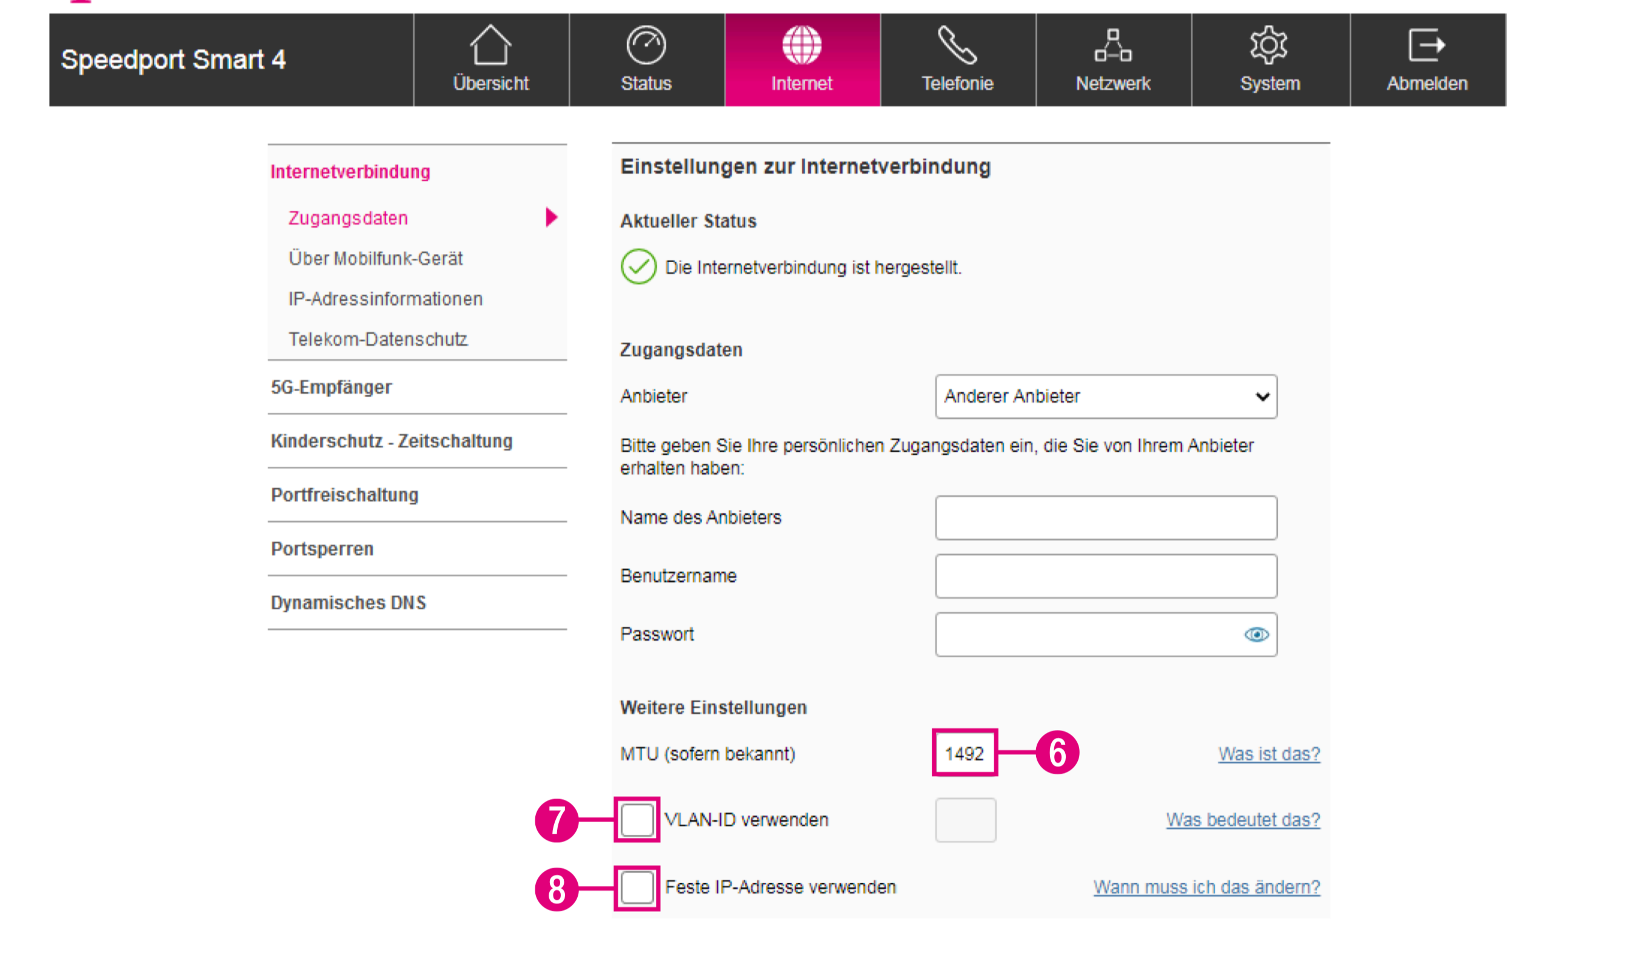The height and width of the screenshot is (958, 1649).
Task: Check Feste IP-Adresse verwenden checkbox
Action: point(637,888)
